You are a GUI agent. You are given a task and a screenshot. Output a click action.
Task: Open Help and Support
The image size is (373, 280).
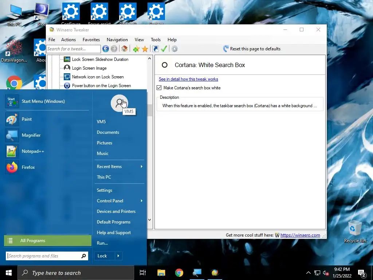pyautogui.click(x=114, y=233)
